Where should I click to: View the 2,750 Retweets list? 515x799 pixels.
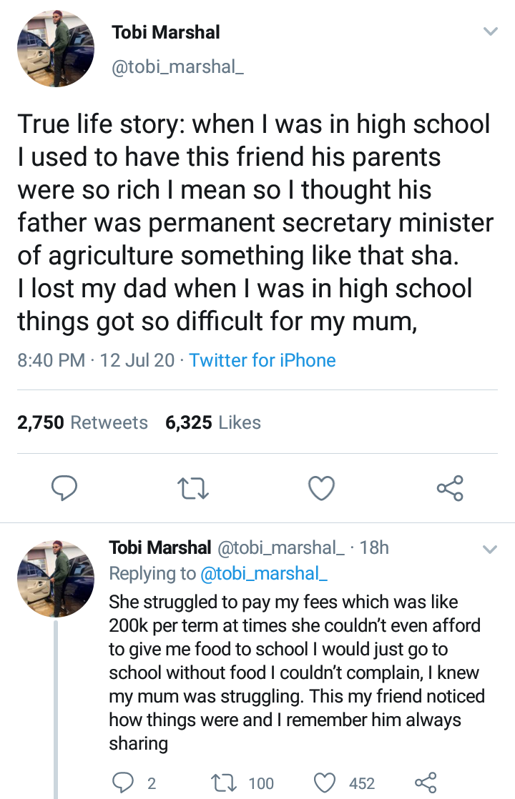pyautogui.click(x=82, y=422)
